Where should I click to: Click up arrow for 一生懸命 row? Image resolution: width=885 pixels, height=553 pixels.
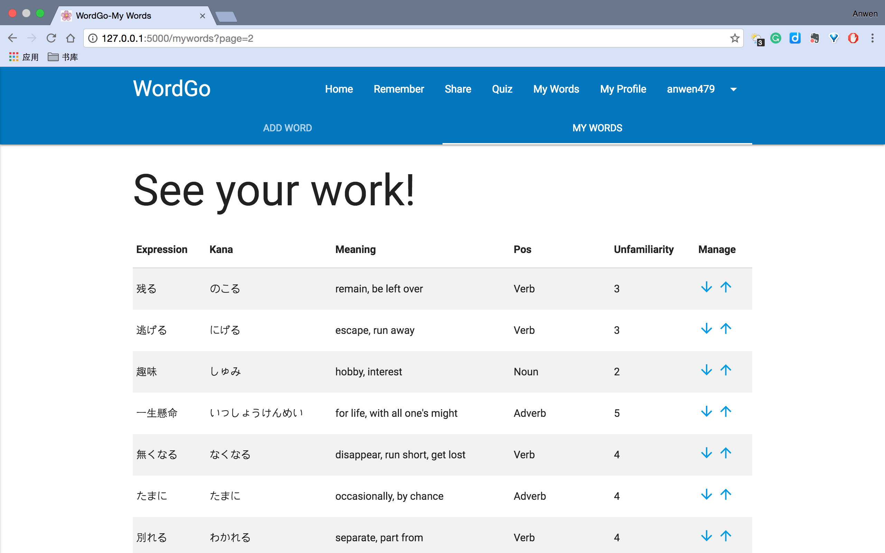tap(726, 411)
